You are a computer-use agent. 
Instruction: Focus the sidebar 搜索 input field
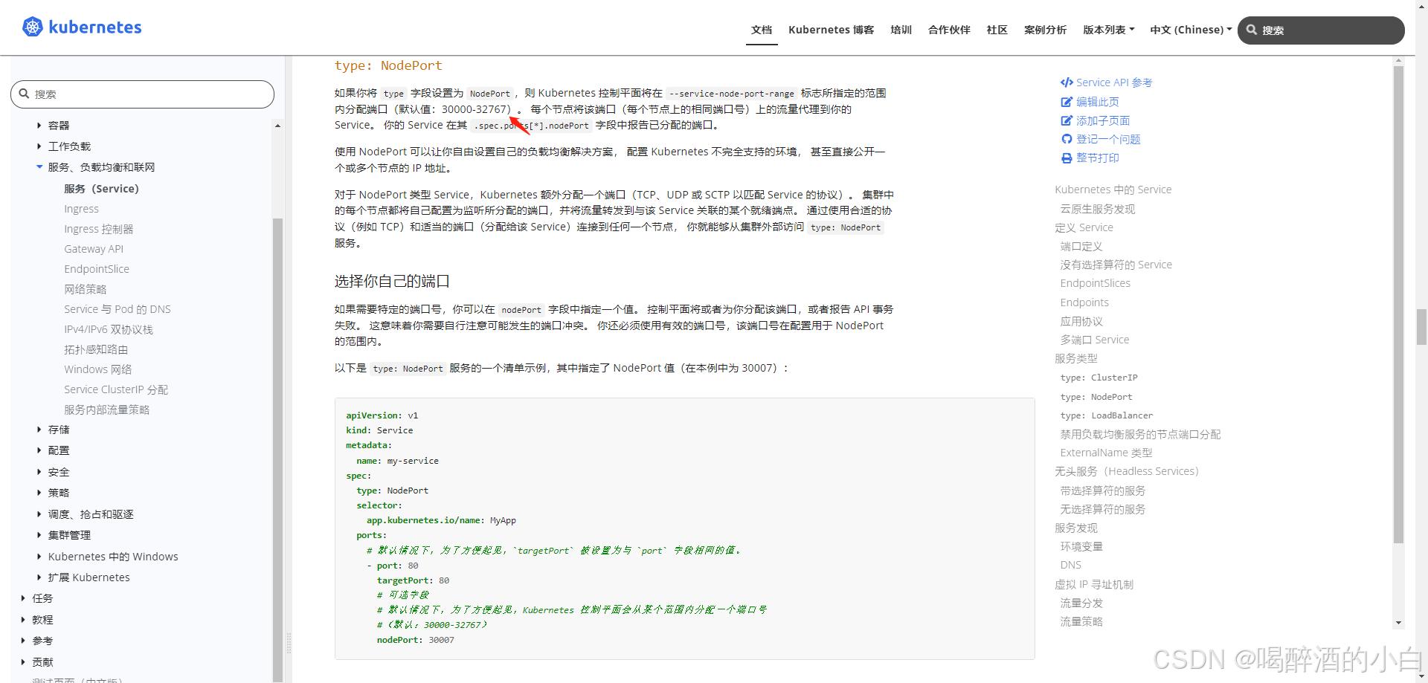[142, 94]
